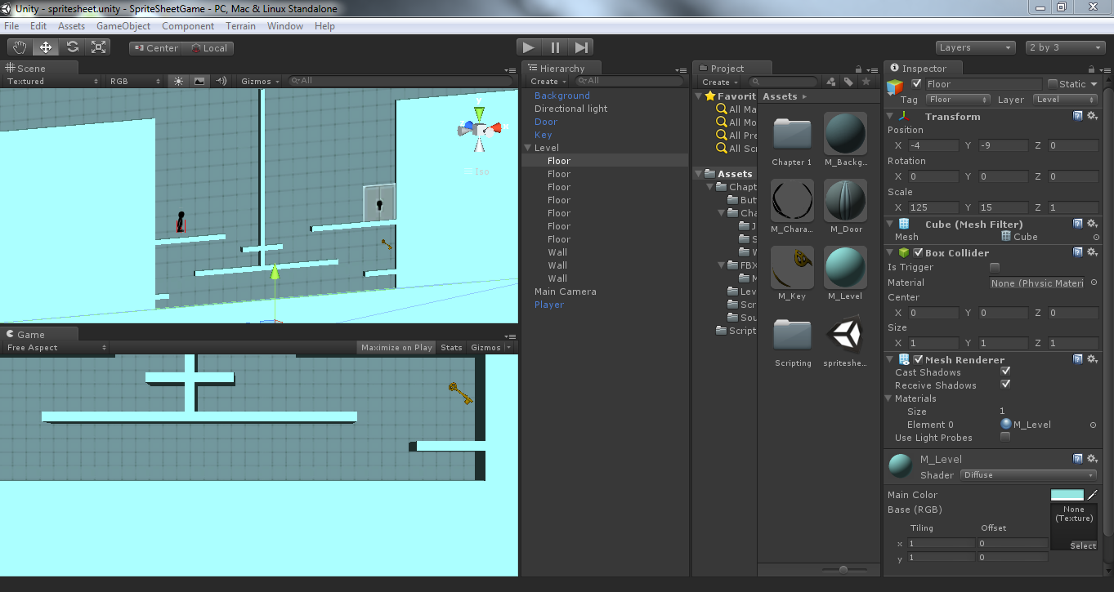
Task: Click the Main Color swatch
Action: (1067, 495)
